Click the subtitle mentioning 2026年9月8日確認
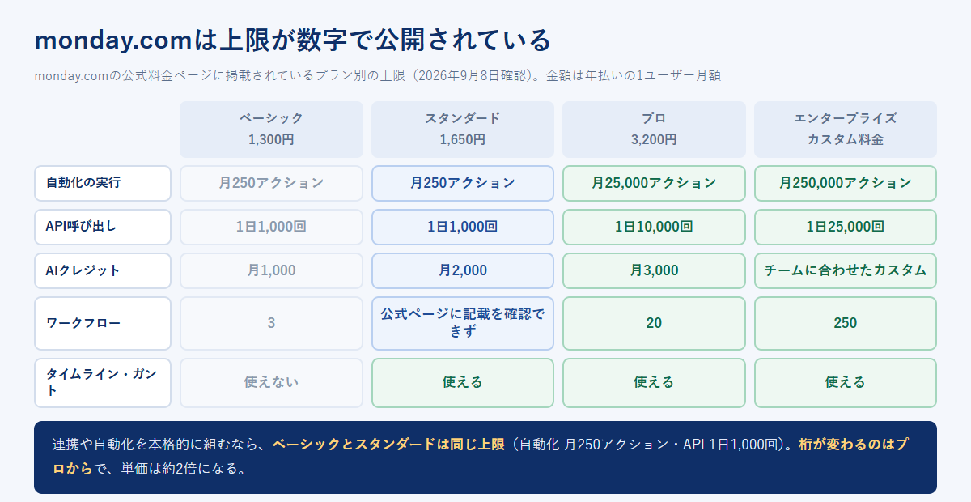The width and height of the screenshot is (971, 502). coord(378,76)
